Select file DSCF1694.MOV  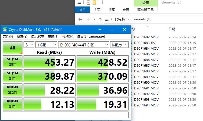click(x=146, y=105)
